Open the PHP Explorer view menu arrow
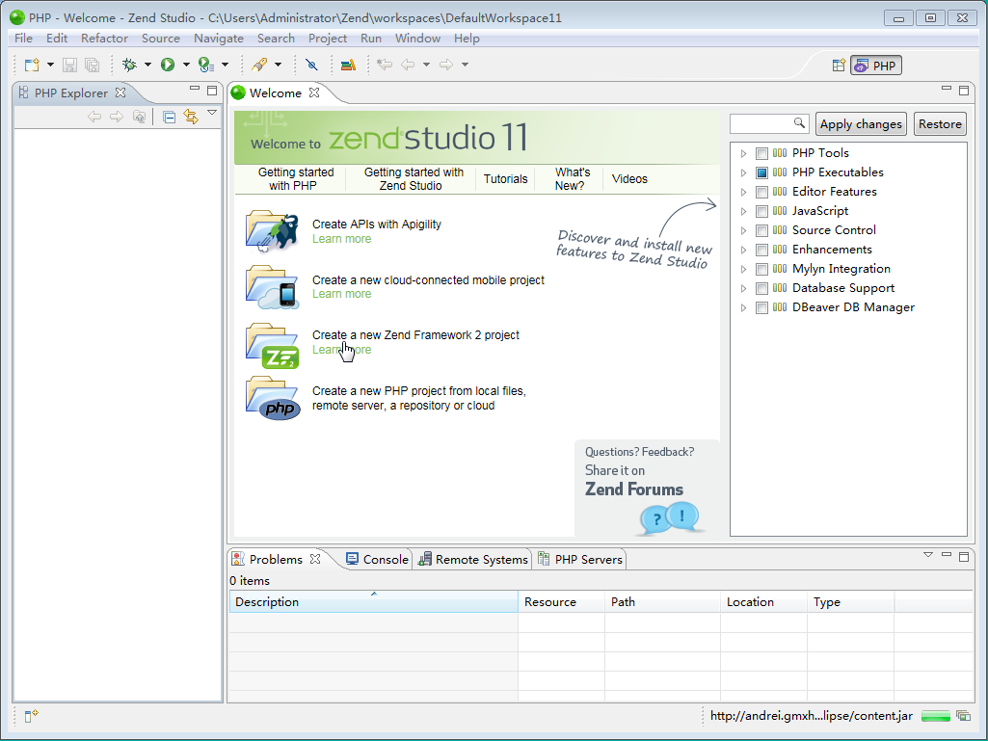 (x=212, y=114)
